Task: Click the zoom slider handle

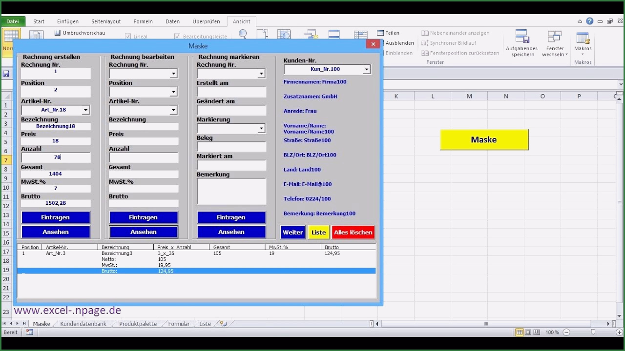Action: [x=593, y=332]
